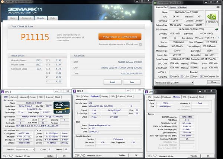Screen dimensions: 223x159
Task: Click the Core Speed field 4857.72 MHz
Action: [x=24, y=133]
